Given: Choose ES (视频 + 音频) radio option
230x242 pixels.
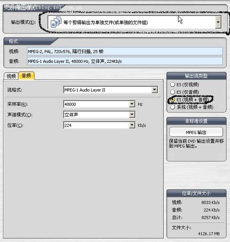Looking at the screenshot, I should click(172, 100).
